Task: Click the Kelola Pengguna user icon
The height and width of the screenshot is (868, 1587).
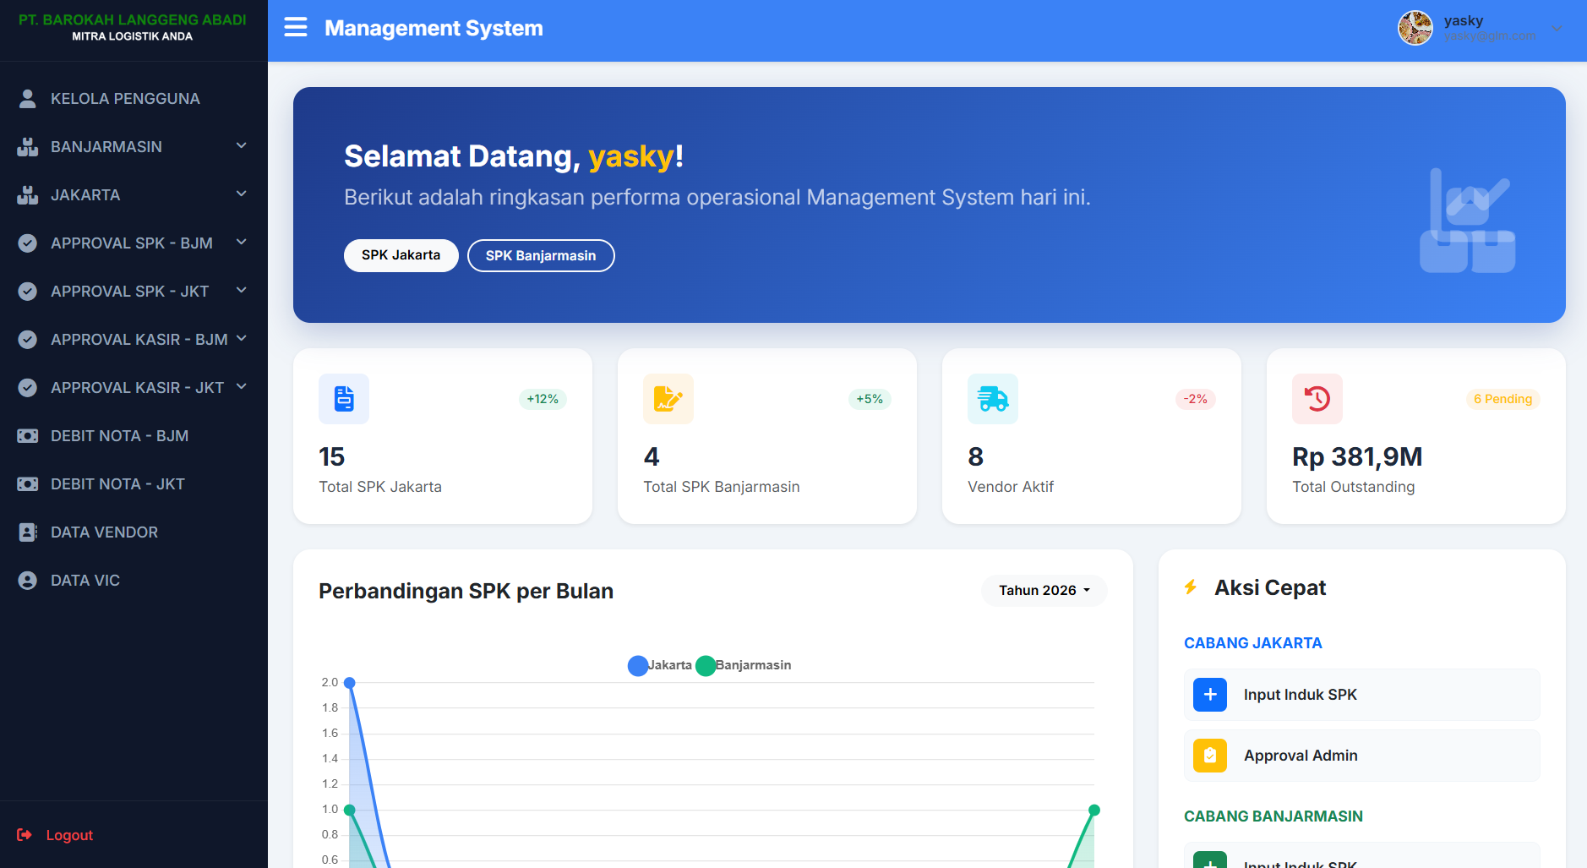Action: 27,99
